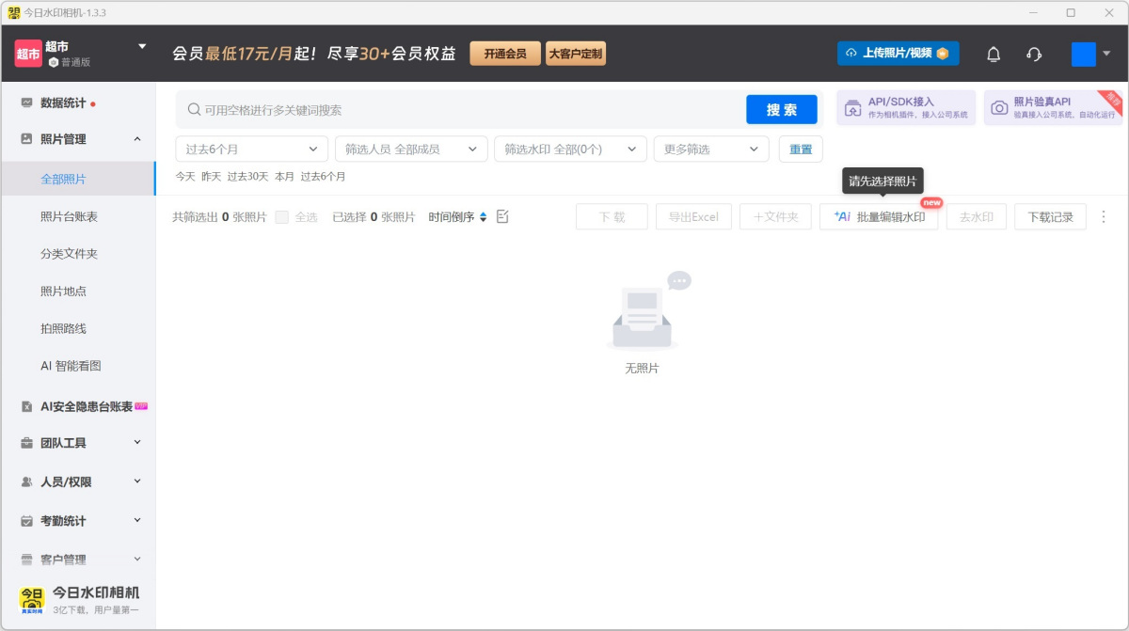The width and height of the screenshot is (1129, 631).
Task: Open the 筛选人员 members dropdown
Action: [x=411, y=150]
